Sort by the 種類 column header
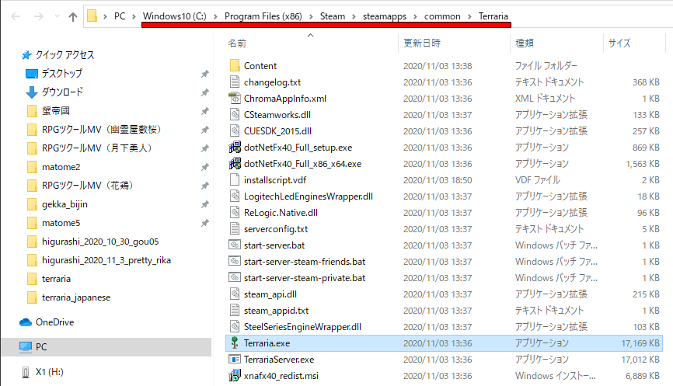673x386 pixels. click(524, 43)
